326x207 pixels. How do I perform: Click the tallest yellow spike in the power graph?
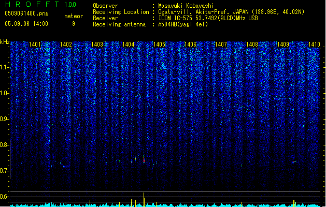pos(144,199)
